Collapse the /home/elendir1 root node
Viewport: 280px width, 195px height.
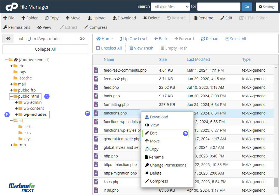[x=6, y=60]
